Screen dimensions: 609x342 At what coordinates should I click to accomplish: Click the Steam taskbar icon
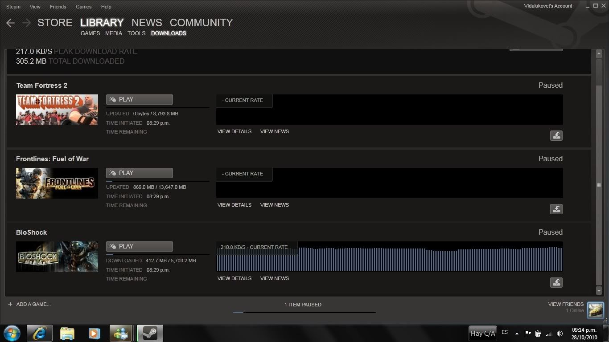(150, 333)
